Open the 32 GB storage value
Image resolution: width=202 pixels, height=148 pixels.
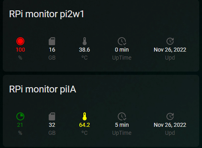(52, 125)
